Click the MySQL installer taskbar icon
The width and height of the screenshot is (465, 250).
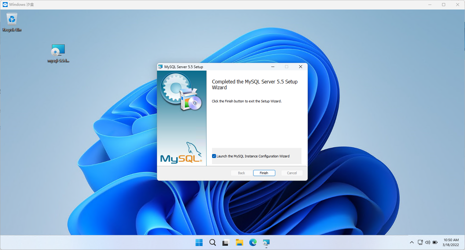tap(266, 242)
